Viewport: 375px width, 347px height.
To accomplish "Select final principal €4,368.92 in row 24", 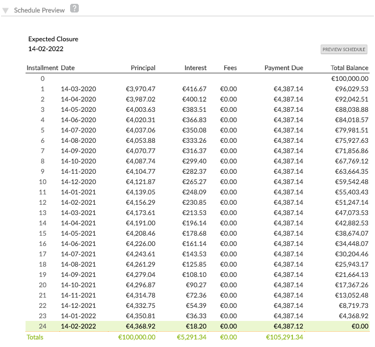I will point(141,326).
